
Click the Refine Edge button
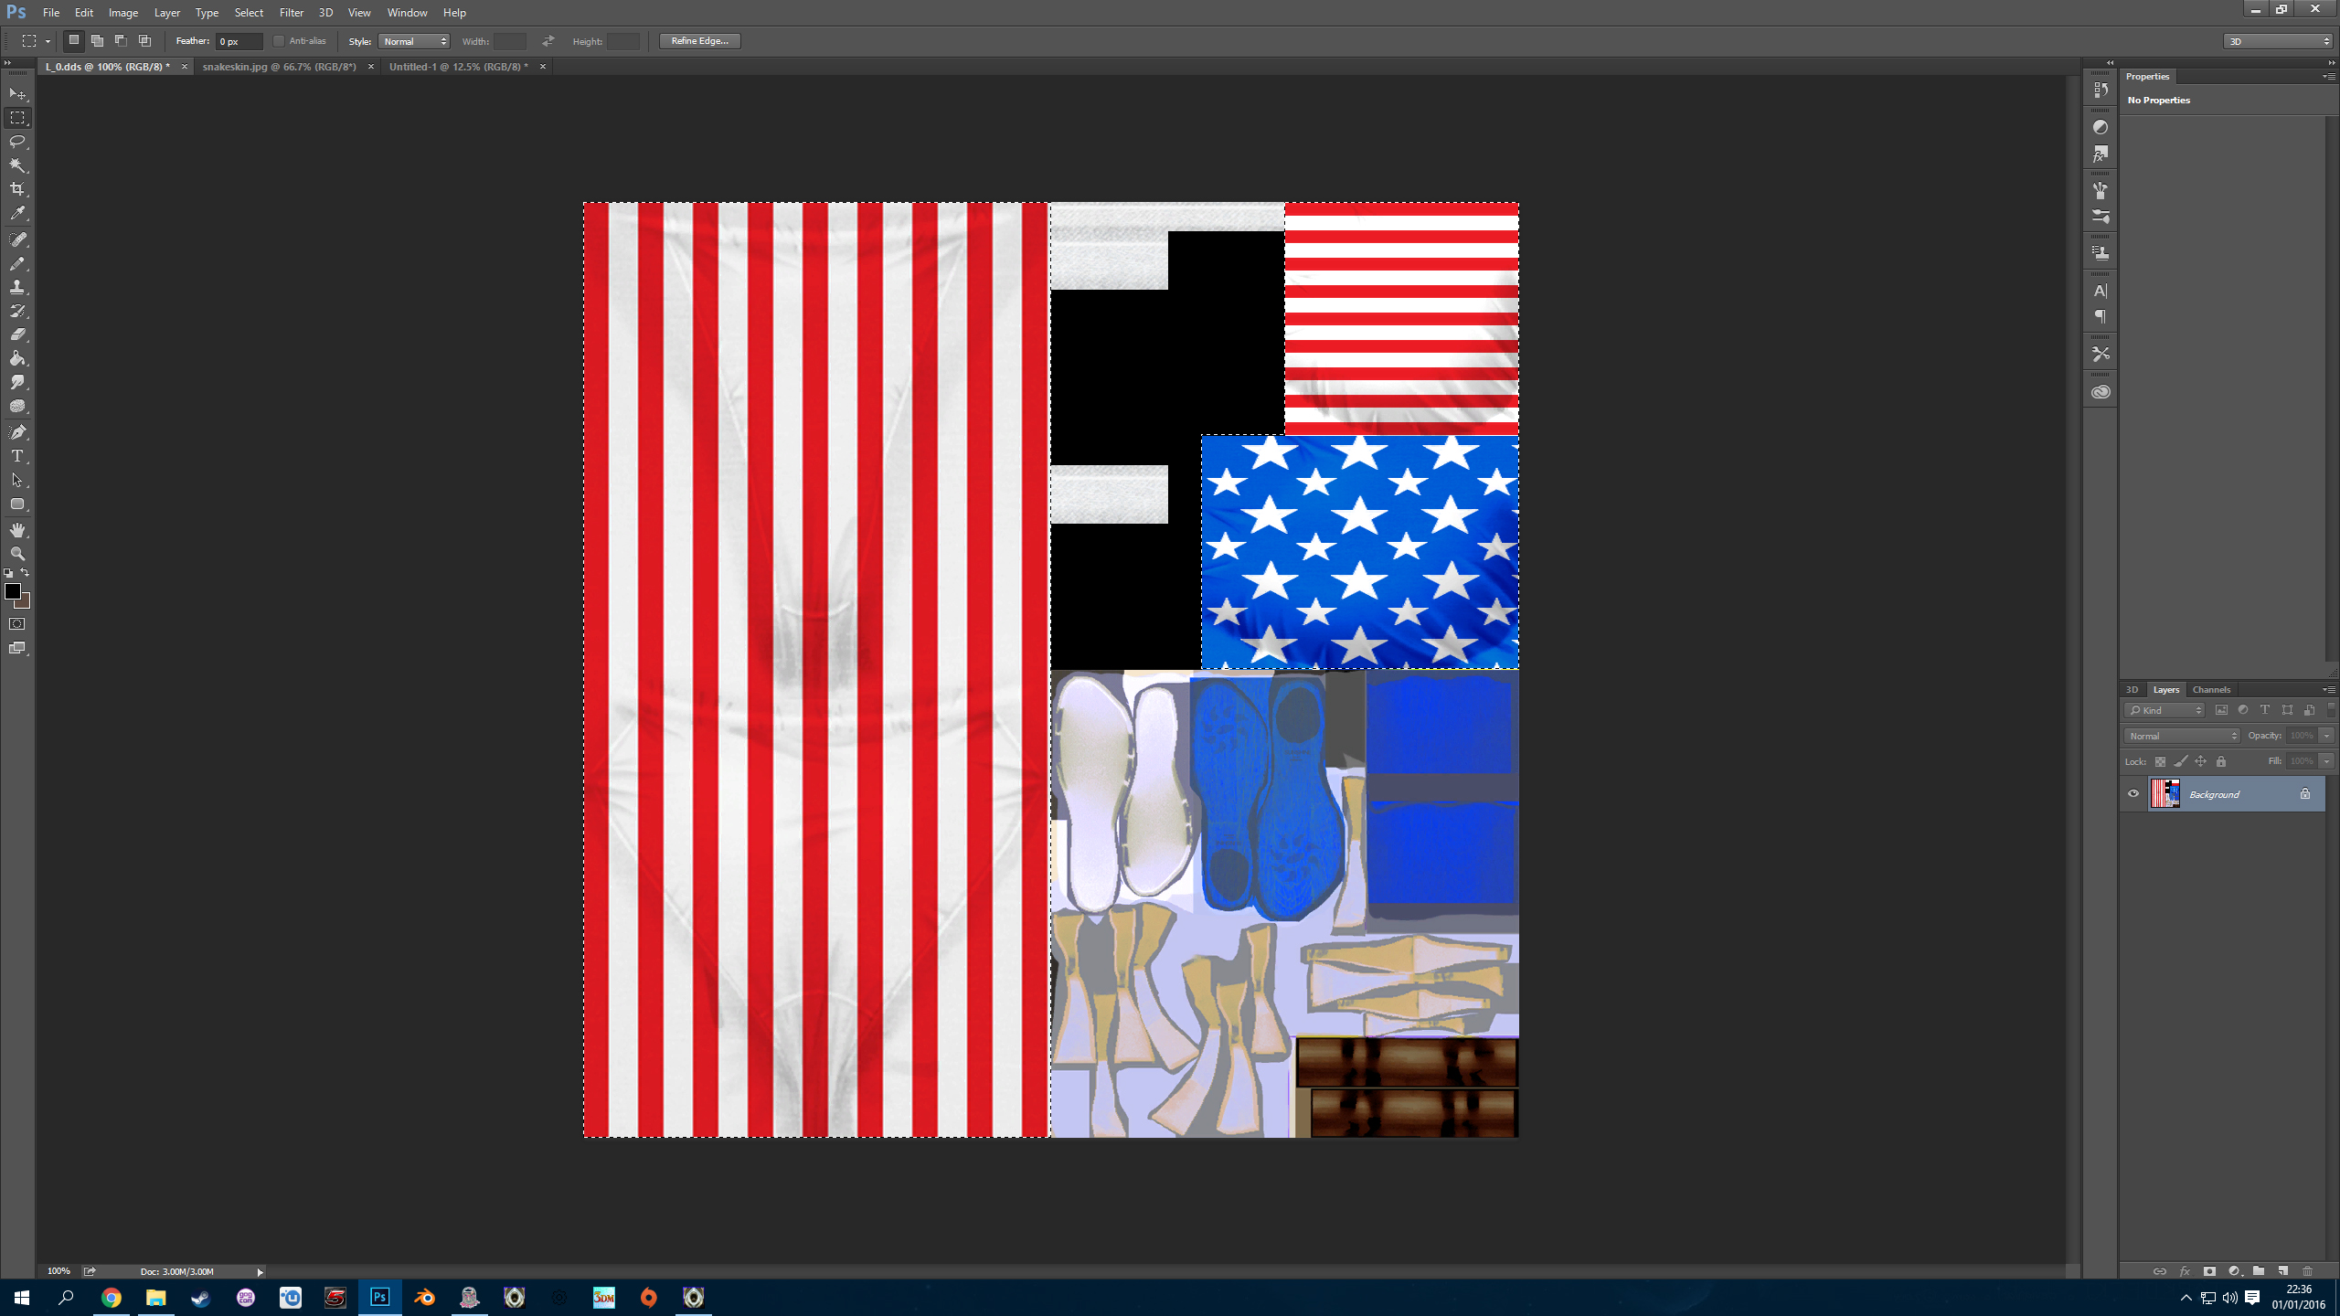click(x=700, y=41)
